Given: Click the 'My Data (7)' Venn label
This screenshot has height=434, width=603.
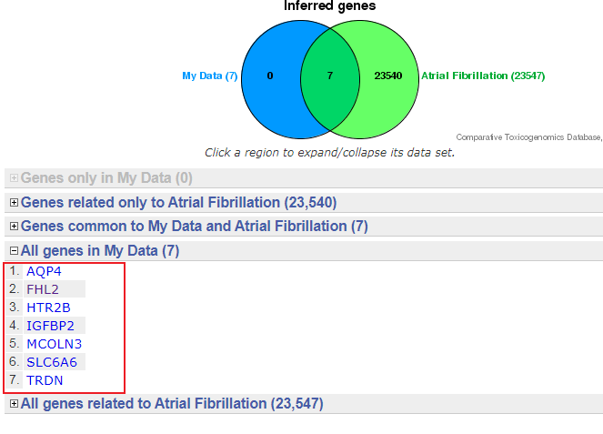Looking at the screenshot, I should point(210,76).
